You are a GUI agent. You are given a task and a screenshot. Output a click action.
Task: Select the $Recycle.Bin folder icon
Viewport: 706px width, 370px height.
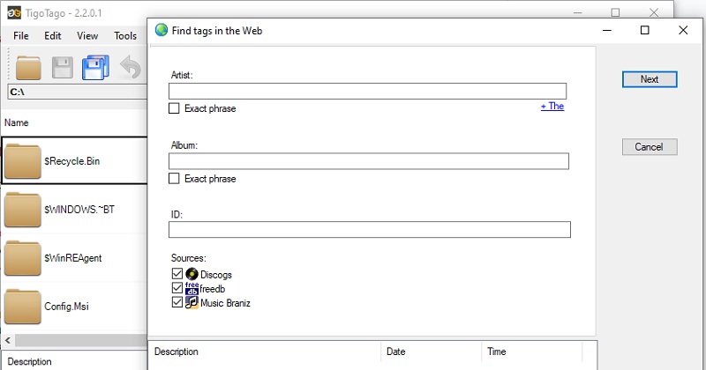(x=22, y=161)
